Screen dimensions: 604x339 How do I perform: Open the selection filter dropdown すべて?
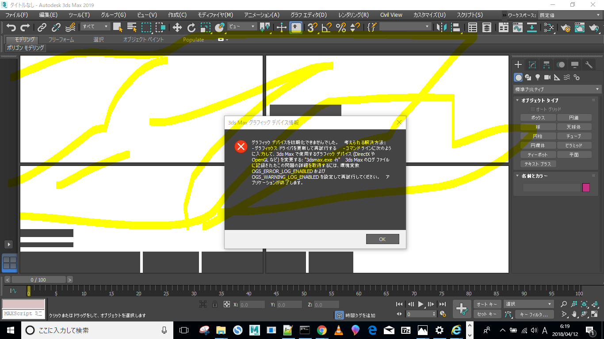(95, 27)
